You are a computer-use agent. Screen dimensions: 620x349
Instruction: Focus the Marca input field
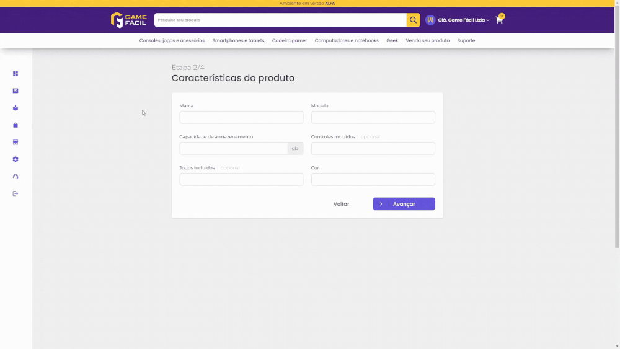[x=241, y=117]
